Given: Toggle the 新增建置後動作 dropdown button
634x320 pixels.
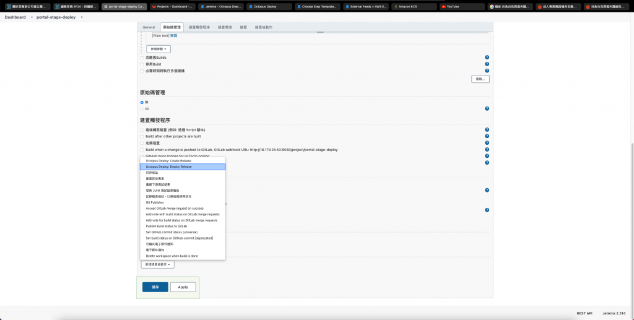Looking at the screenshot, I should (158, 264).
